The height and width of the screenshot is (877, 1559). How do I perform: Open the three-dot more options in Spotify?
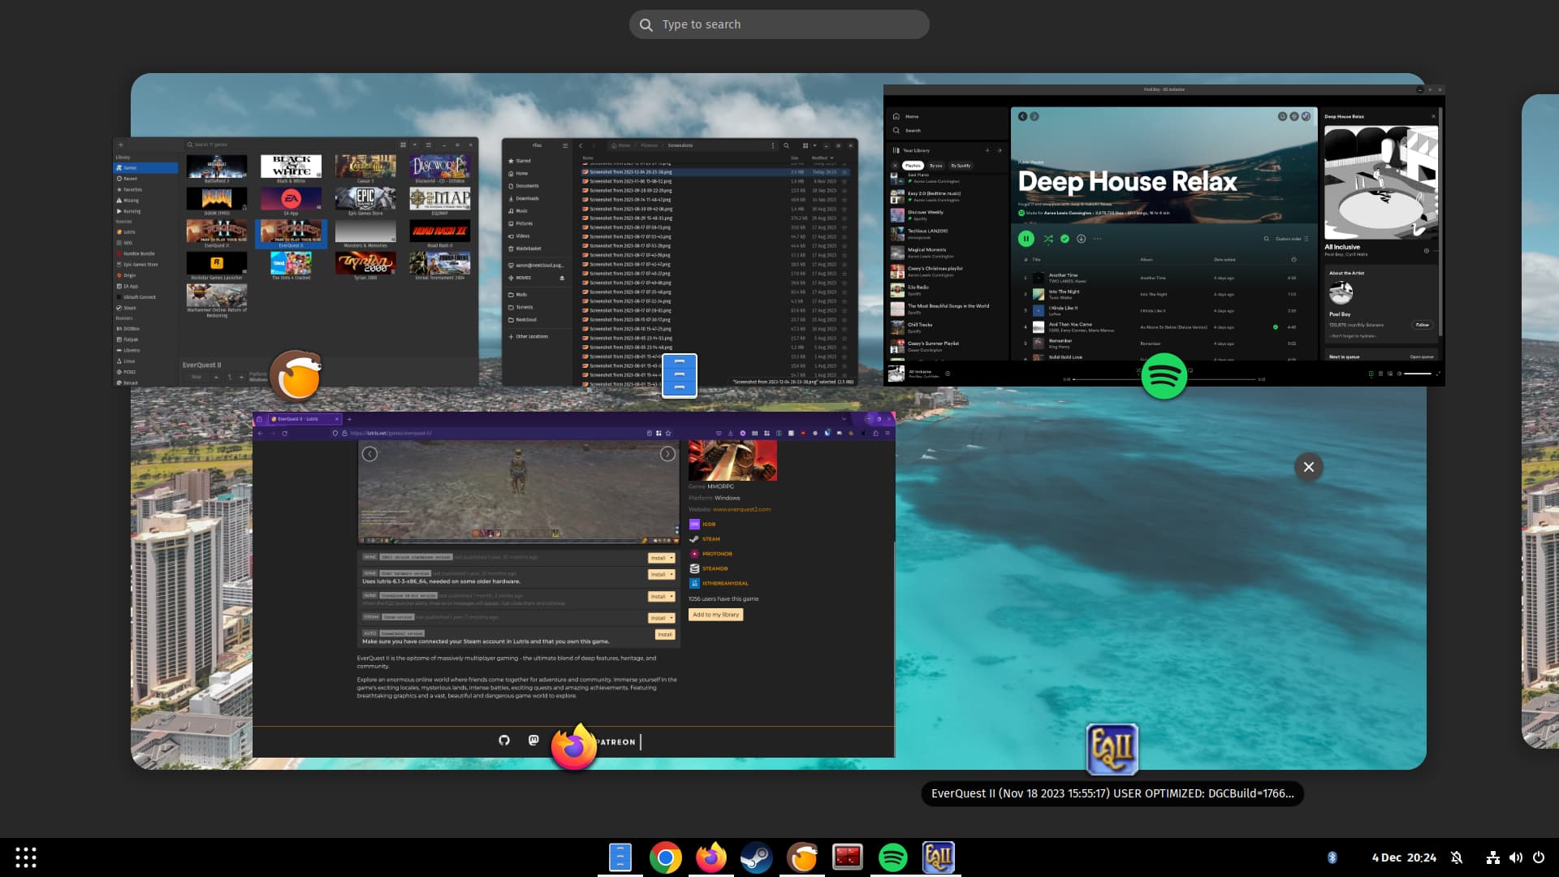[1098, 239]
